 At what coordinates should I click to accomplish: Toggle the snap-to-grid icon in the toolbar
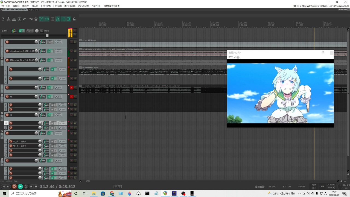point(69,19)
